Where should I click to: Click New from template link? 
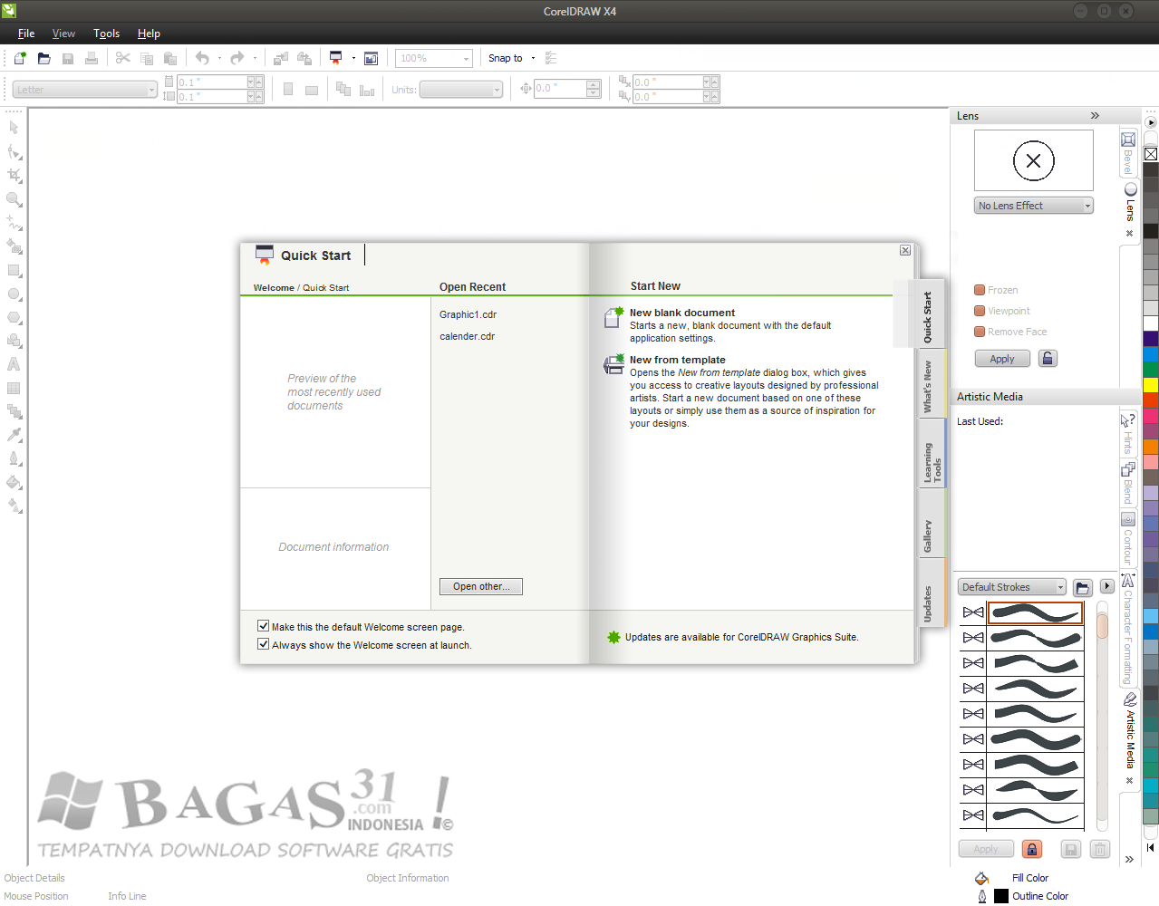(x=678, y=360)
